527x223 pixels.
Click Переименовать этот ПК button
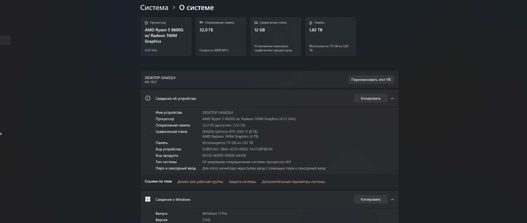coord(371,80)
